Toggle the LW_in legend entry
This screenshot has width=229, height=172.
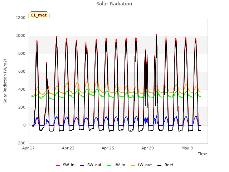coord(116,165)
